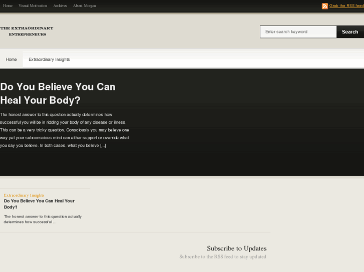Click the small post excerpt under the list title

click(x=43, y=219)
